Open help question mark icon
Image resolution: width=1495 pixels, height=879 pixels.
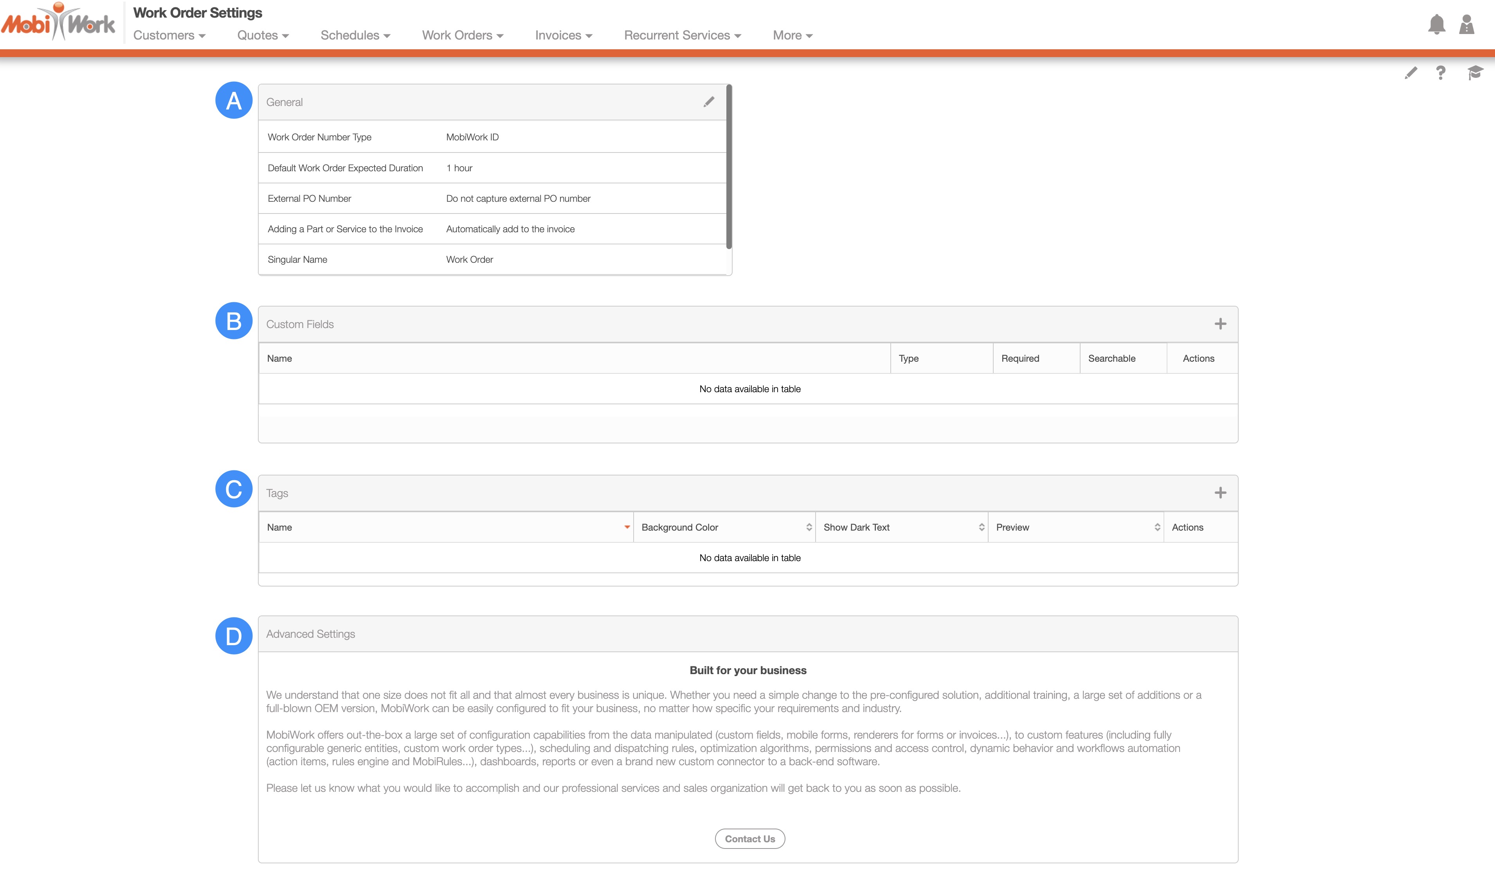pyautogui.click(x=1441, y=73)
